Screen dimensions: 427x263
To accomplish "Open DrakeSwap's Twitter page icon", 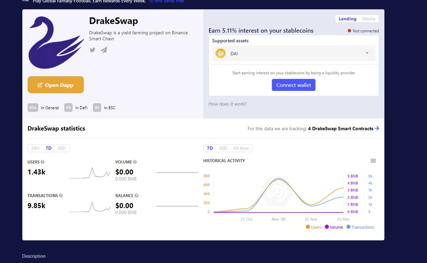I will coord(93,50).
